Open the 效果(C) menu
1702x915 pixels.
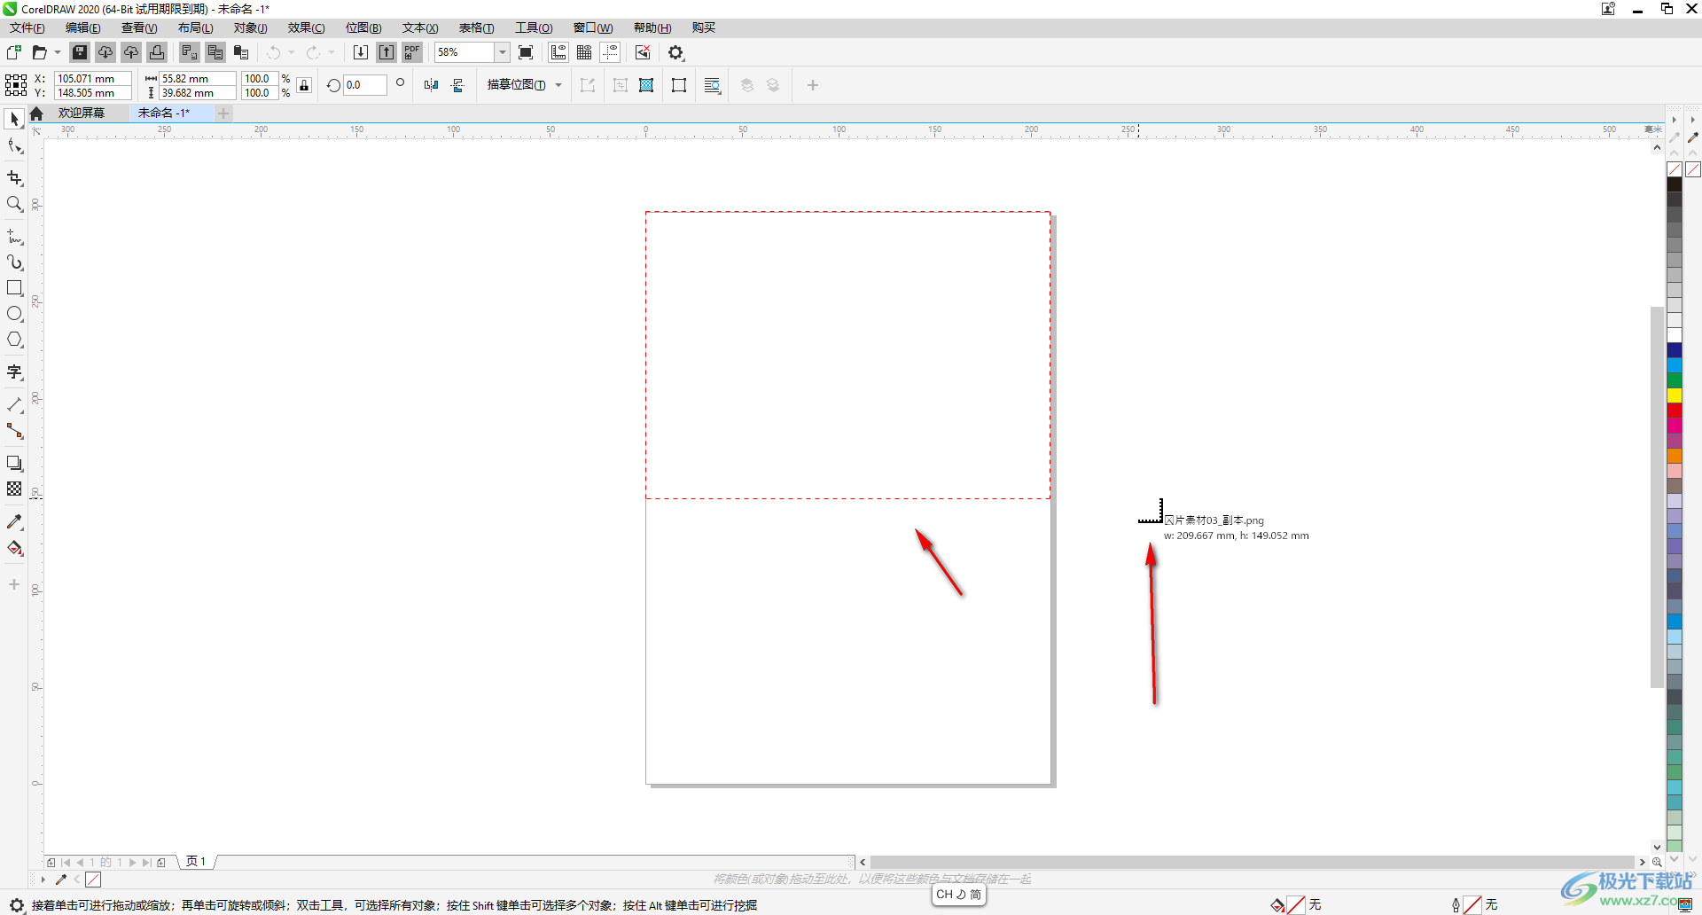[307, 27]
